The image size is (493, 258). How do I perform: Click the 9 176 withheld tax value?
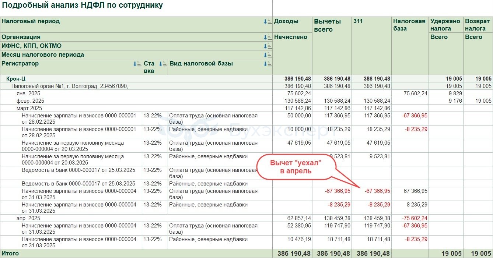pyautogui.click(x=455, y=101)
